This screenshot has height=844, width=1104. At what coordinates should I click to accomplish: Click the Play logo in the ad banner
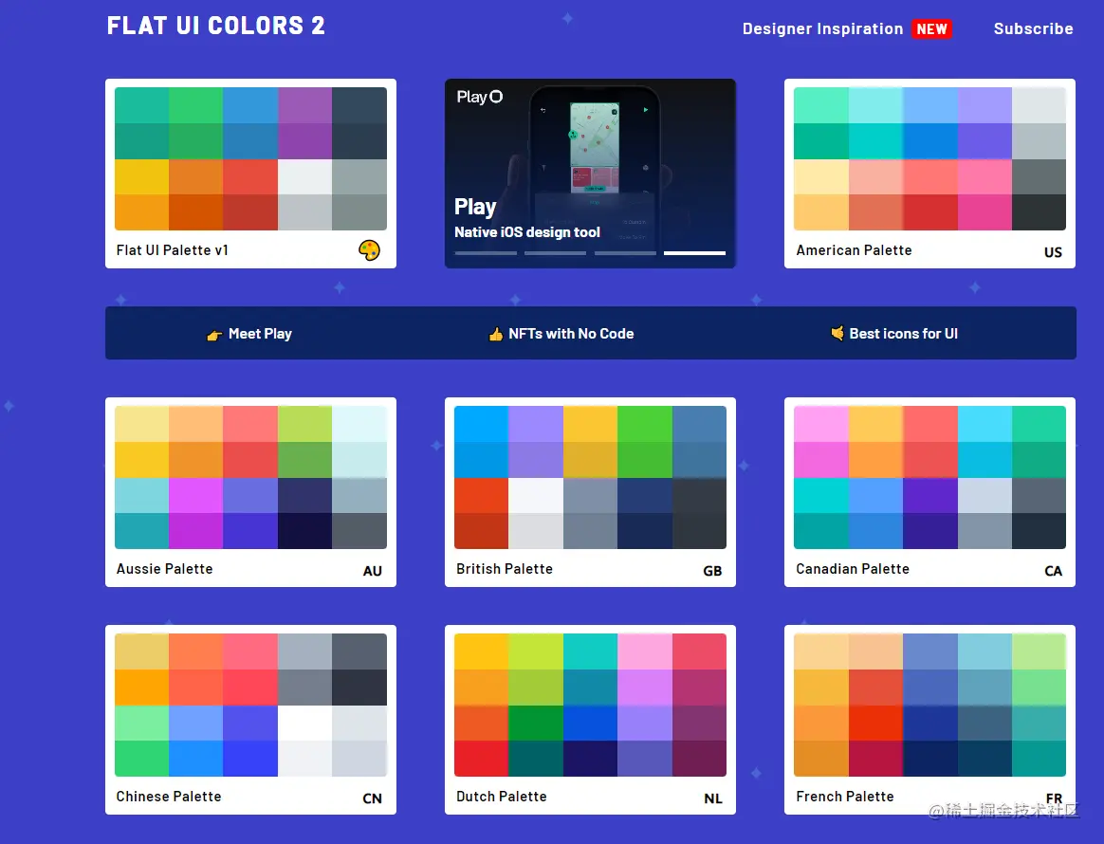(x=480, y=97)
